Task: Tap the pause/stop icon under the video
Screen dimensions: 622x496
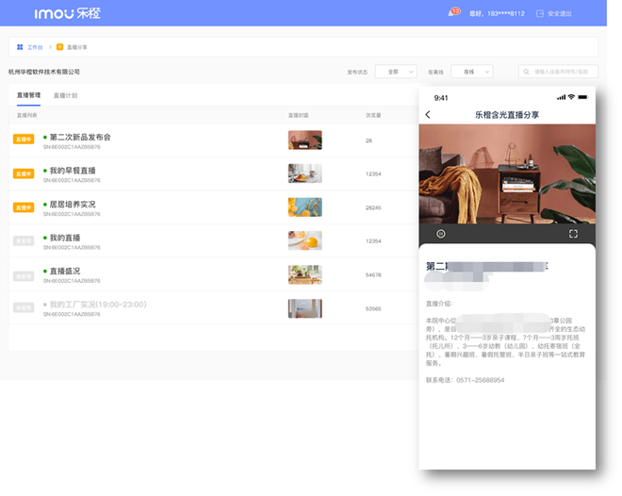Action: [441, 234]
